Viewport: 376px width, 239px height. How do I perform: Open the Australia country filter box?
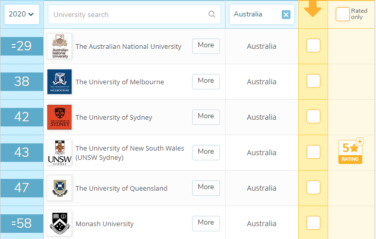(x=262, y=14)
